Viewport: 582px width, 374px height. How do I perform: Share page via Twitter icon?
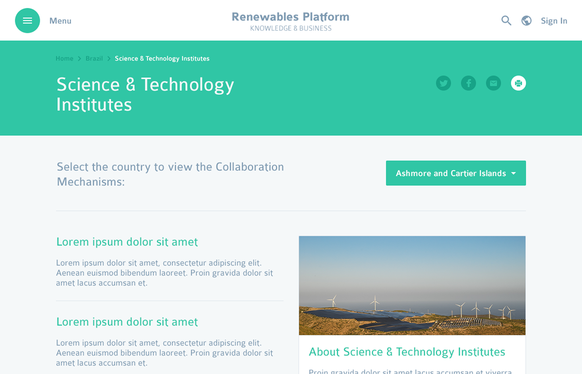pyautogui.click(x=443, y=83)
